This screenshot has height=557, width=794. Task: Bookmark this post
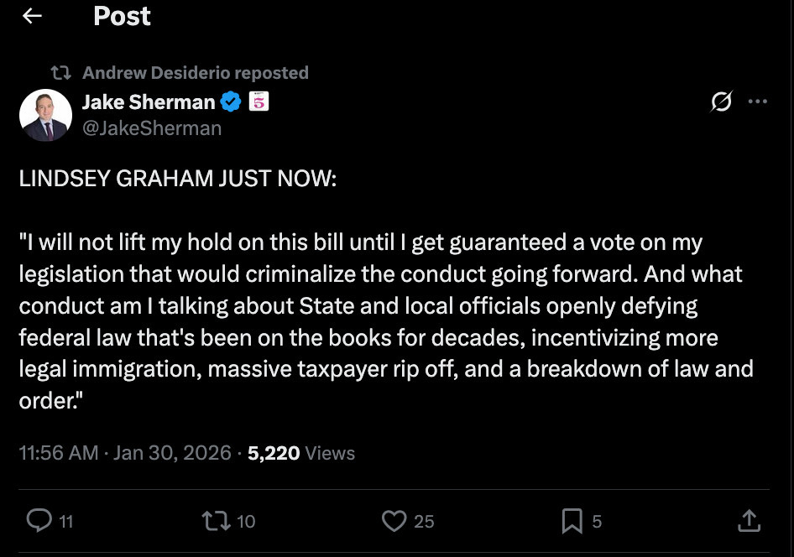[572, 521]
